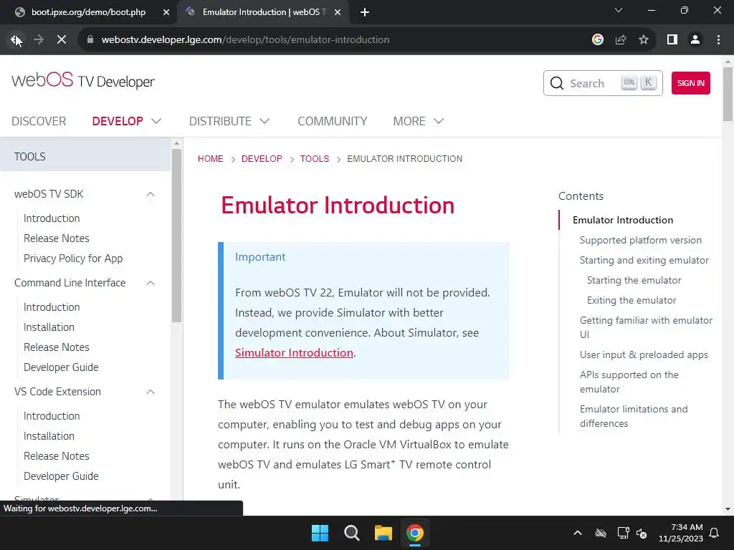Click the Chrome icon in the taskbar
Viewport: 734px width, 550px height.
pyautogui.click(x=415, y=533)
